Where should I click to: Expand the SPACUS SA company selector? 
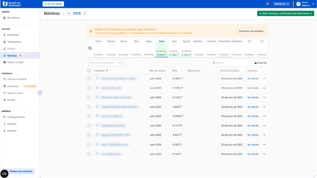(x=281, y=4)
